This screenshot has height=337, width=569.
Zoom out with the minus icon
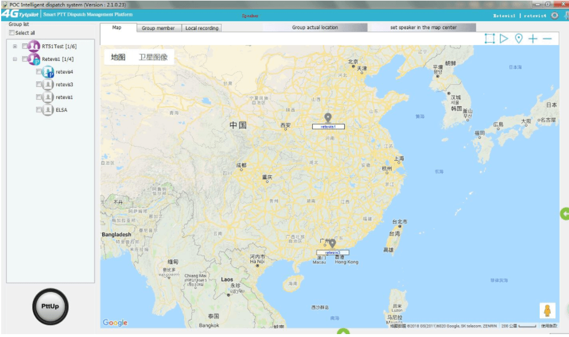tap(547, 39)
